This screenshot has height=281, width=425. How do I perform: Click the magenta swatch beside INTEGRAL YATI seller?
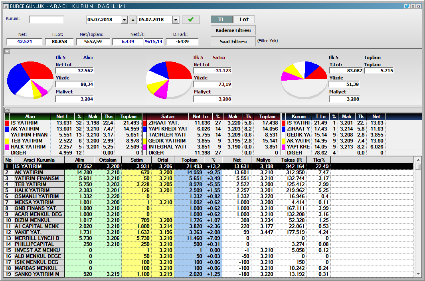145,147
